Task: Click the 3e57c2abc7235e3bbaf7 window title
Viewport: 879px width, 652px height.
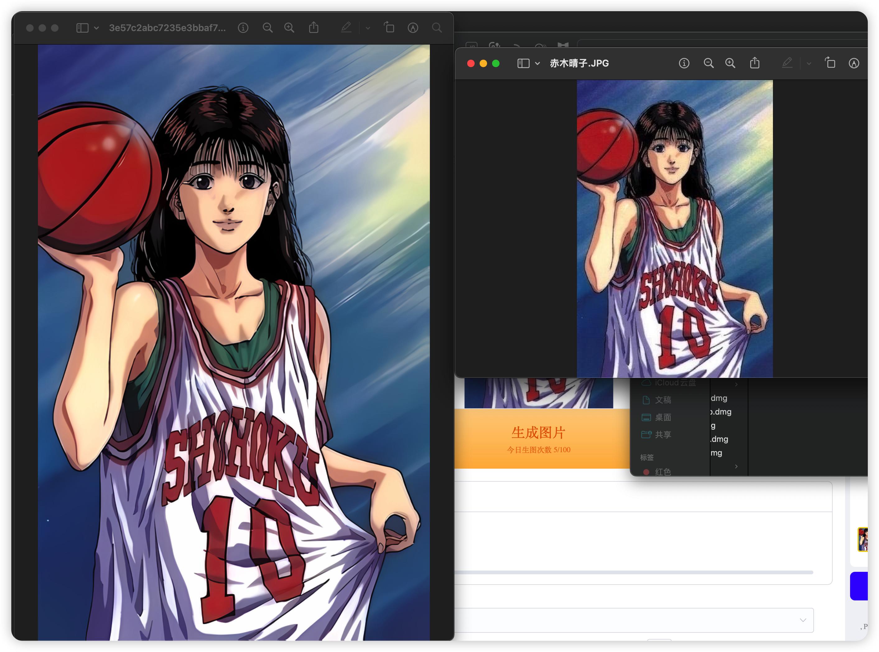Action: [x=168, y=28]
